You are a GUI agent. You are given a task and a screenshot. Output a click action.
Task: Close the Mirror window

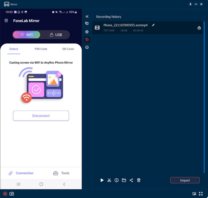(201, 4)
